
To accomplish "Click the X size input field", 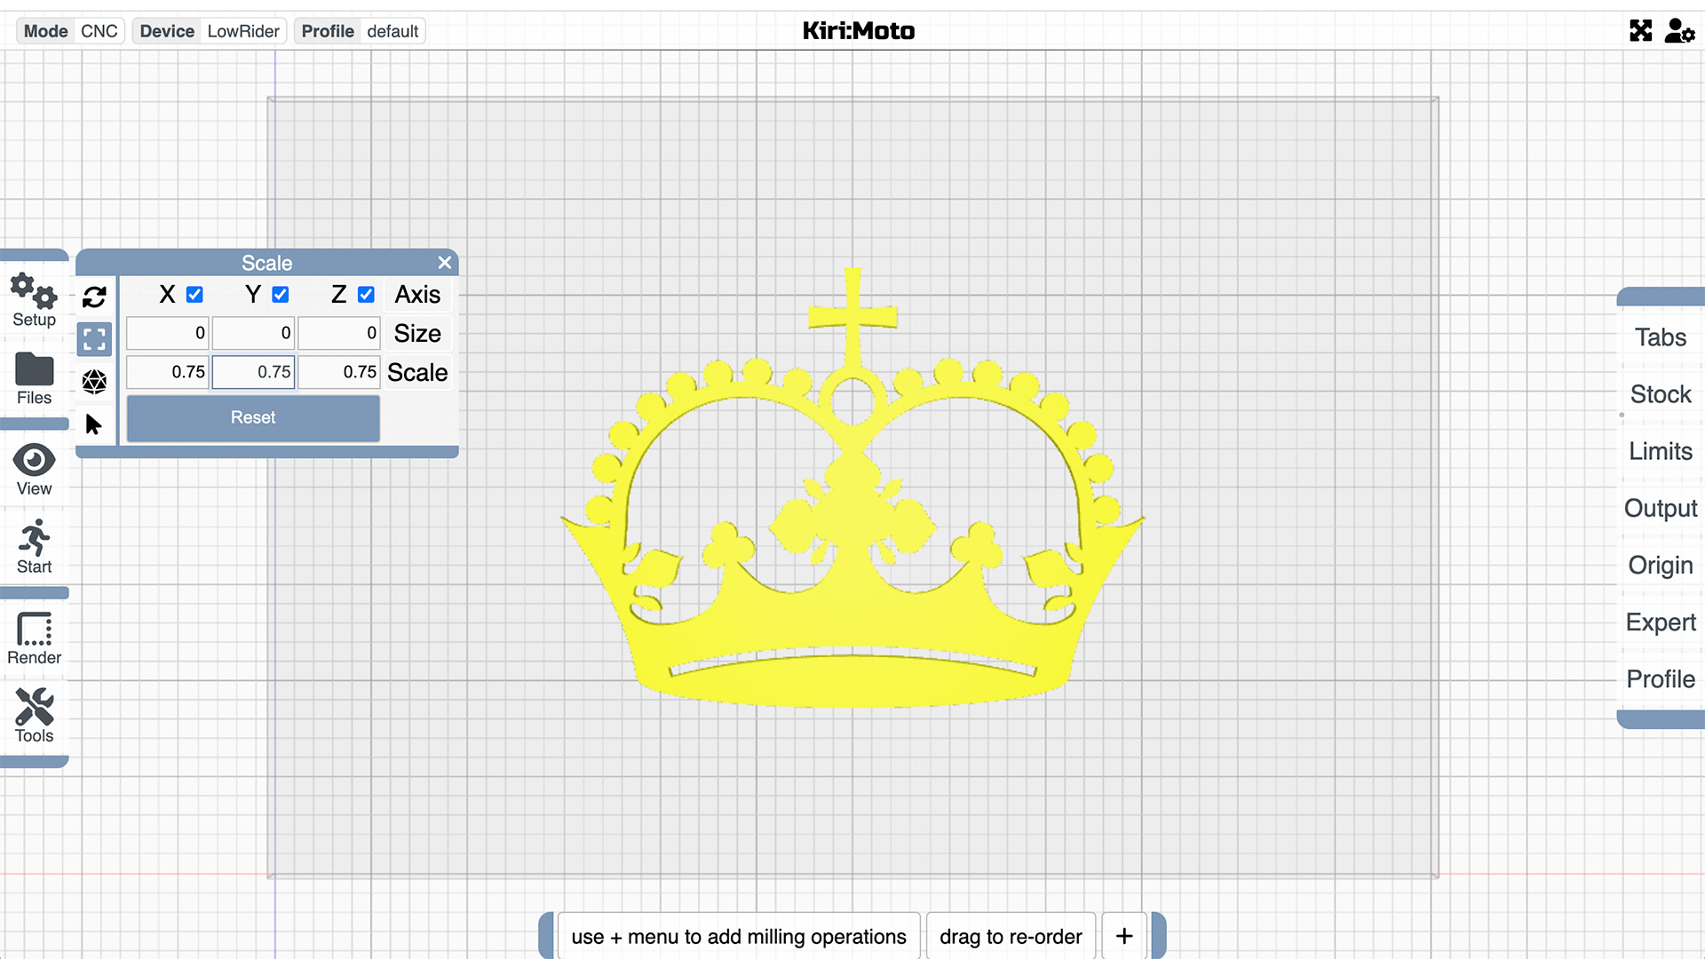I will coord(168,333).
